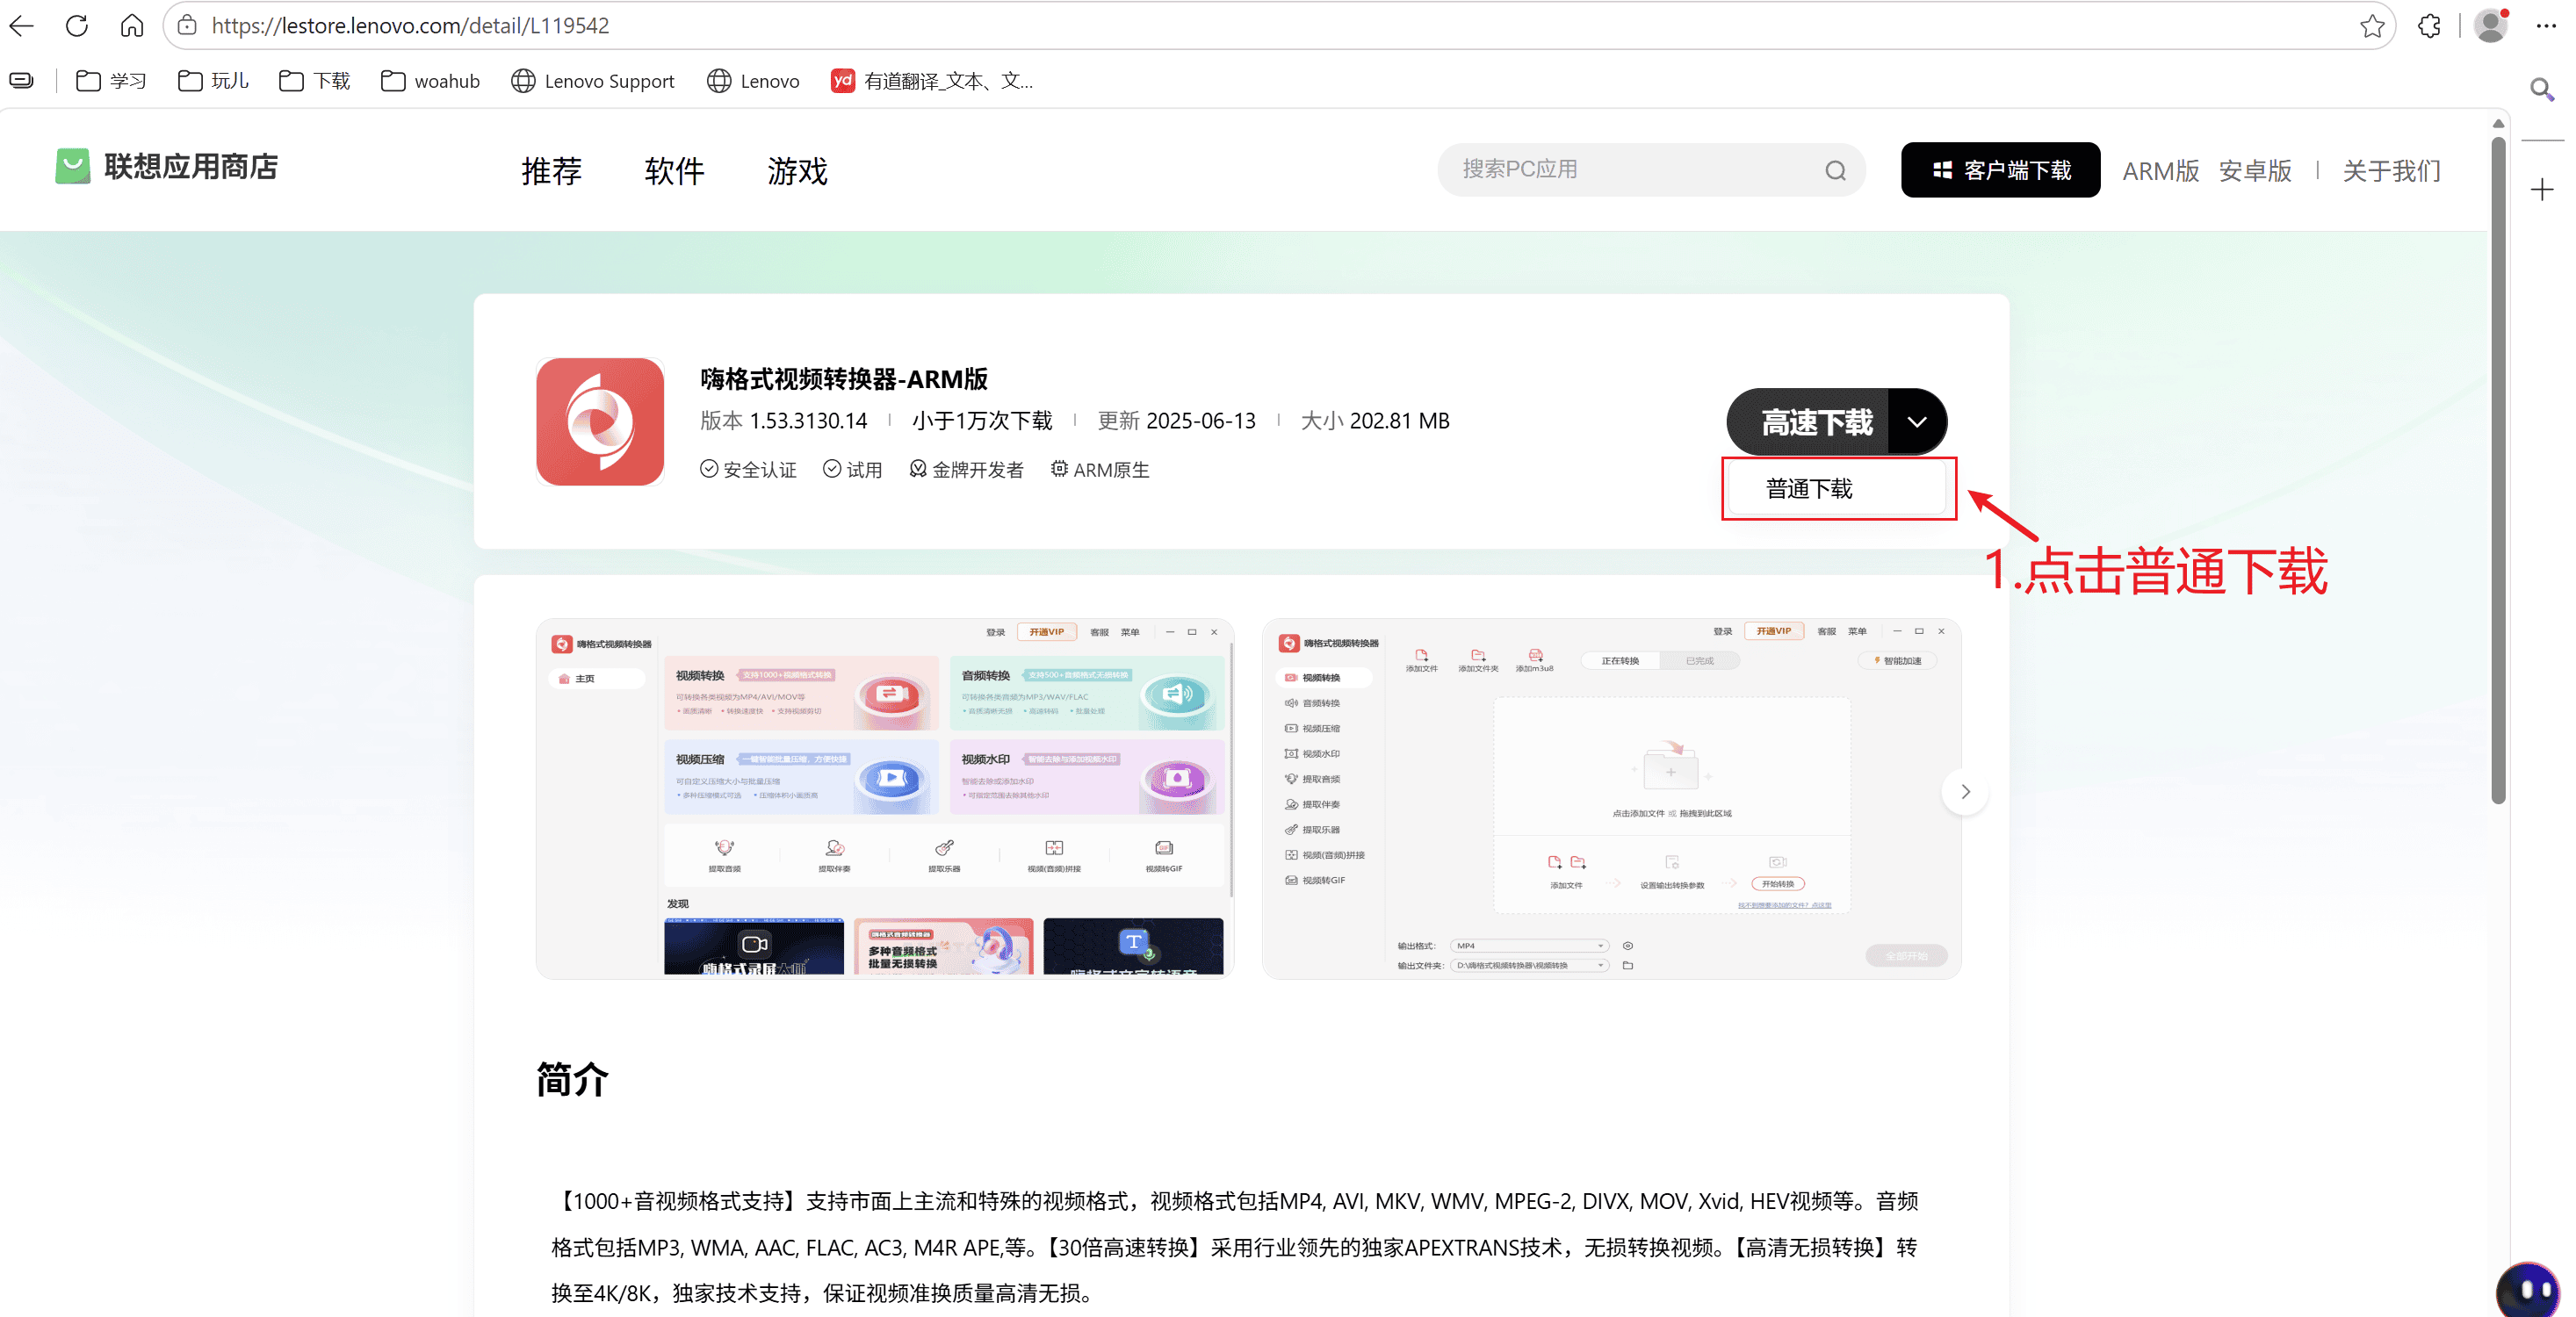View site information lock icon

(187, 26)
